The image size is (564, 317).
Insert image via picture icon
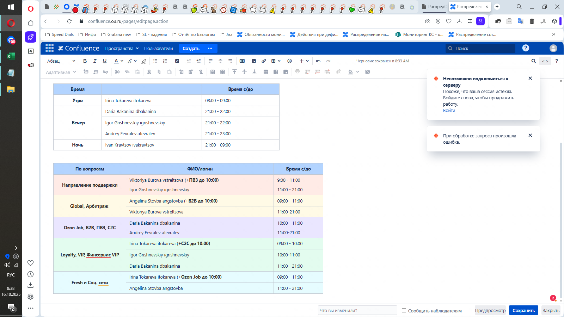click(254, 61)
